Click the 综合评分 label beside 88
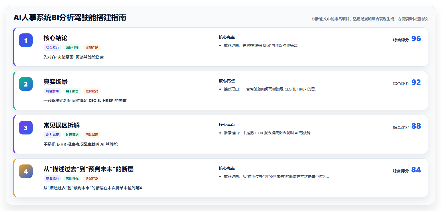Screen dimensions: 441x211 point(401,127)
